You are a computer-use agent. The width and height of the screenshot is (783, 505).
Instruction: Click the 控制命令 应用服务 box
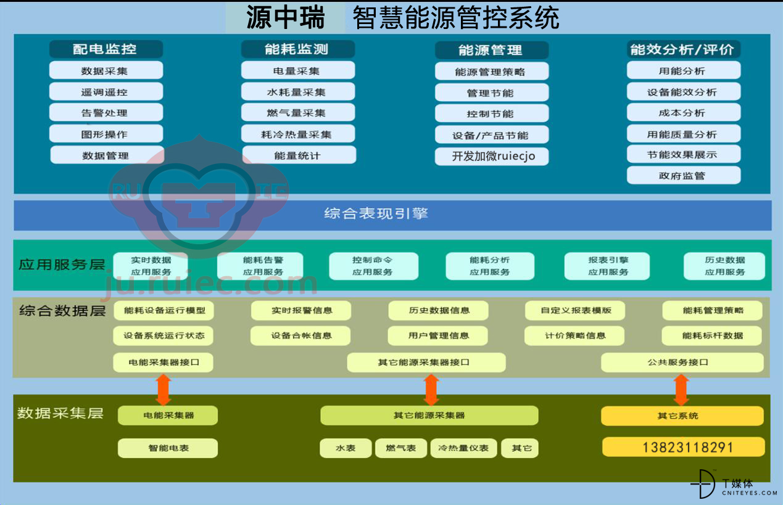point(373,266)
